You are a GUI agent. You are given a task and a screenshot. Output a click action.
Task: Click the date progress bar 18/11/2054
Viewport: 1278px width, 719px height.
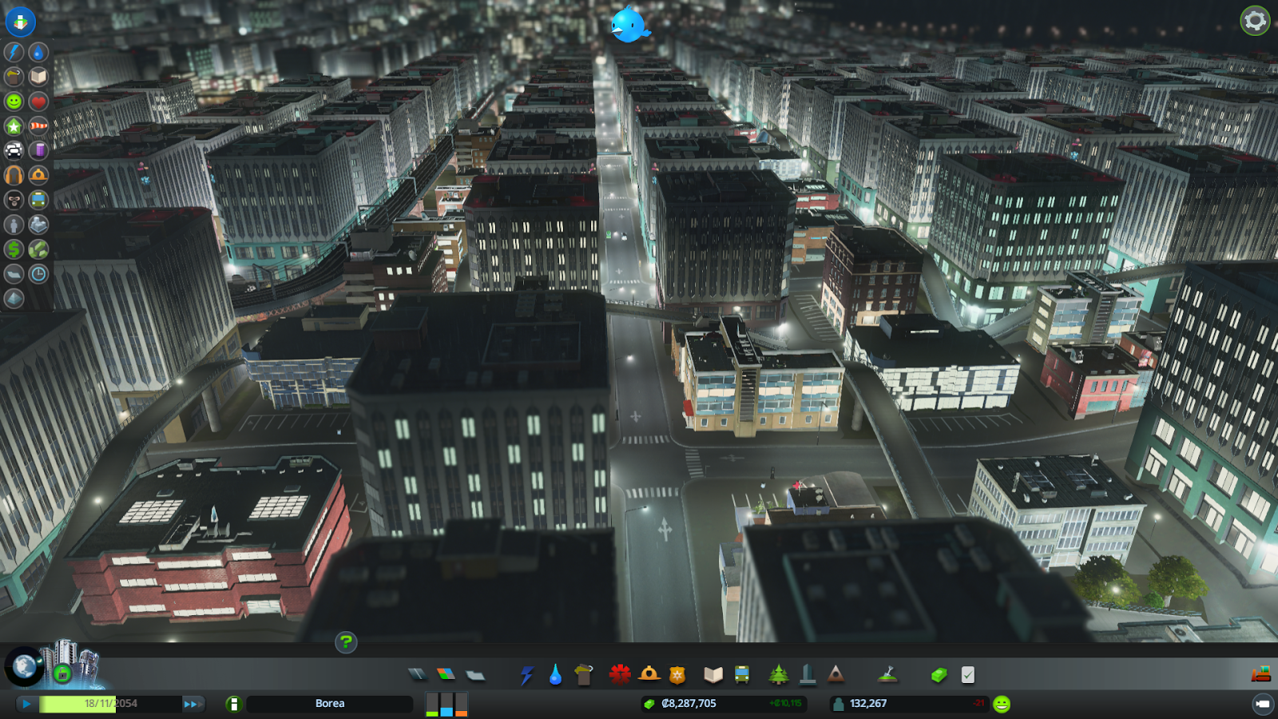pyautogui.click(x=110, y=704)
